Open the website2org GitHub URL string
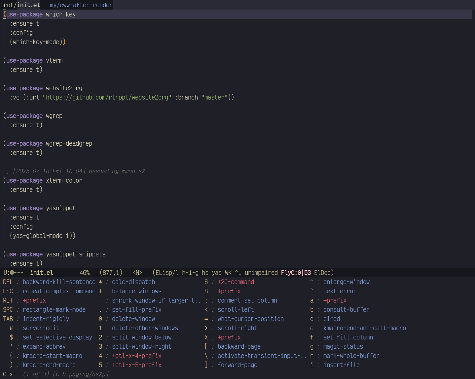This screenshot has height=379, width=475. [107, 97]
